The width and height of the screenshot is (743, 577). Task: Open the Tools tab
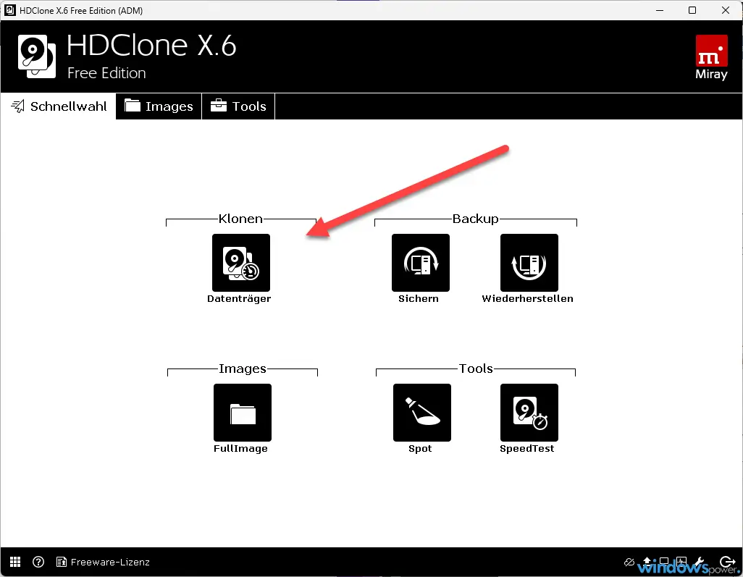pos(238,106)
